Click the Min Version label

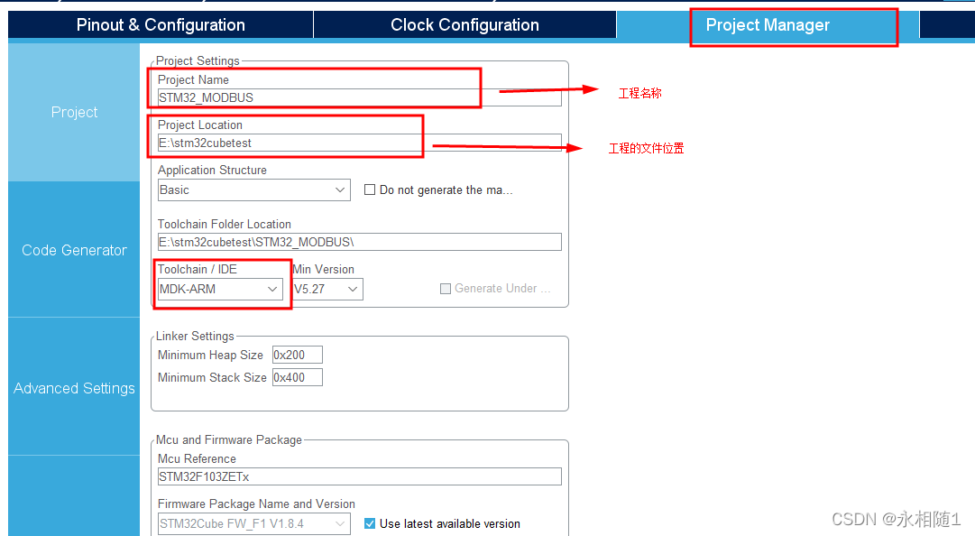coord(323,269)
